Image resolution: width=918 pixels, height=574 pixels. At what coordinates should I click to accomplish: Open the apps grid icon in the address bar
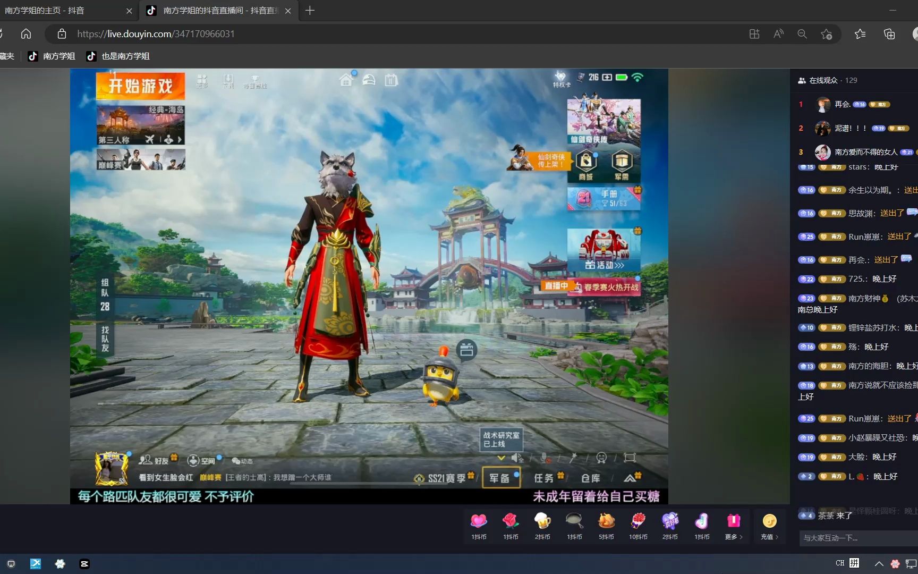click(754, 34)
